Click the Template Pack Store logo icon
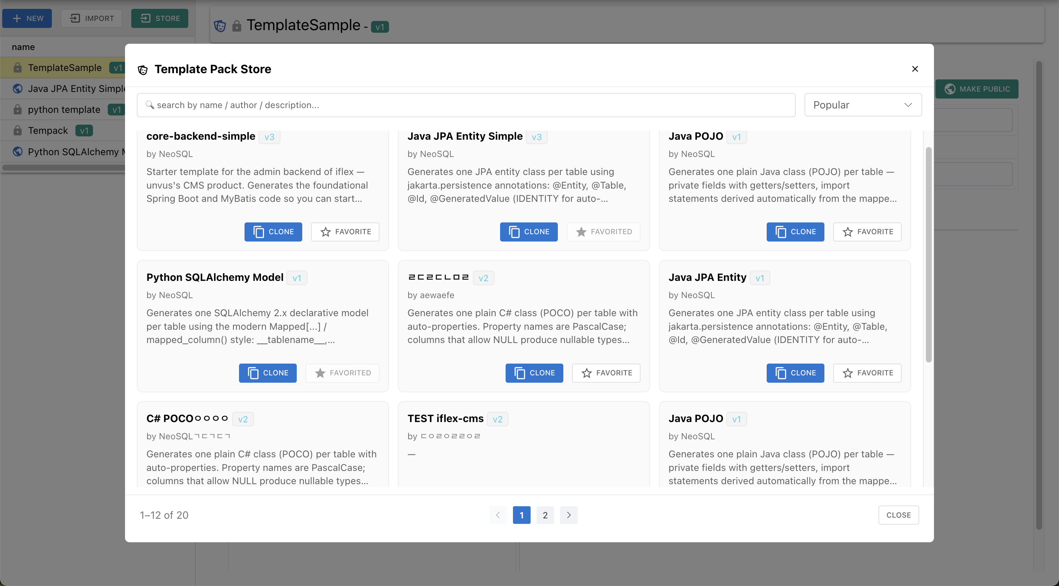 pos(143,70)
